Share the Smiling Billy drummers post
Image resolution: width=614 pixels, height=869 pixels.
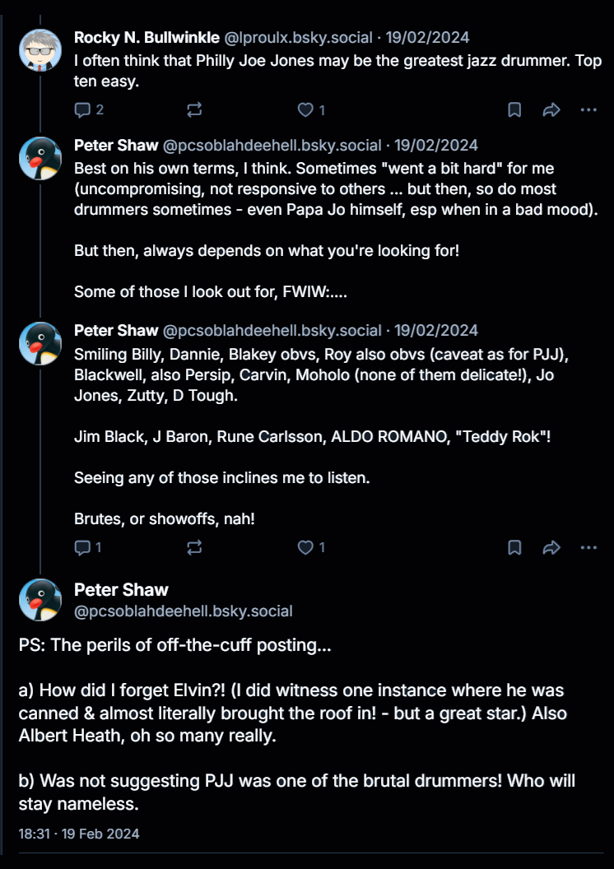pyautogui.click(x=551, y=547)
